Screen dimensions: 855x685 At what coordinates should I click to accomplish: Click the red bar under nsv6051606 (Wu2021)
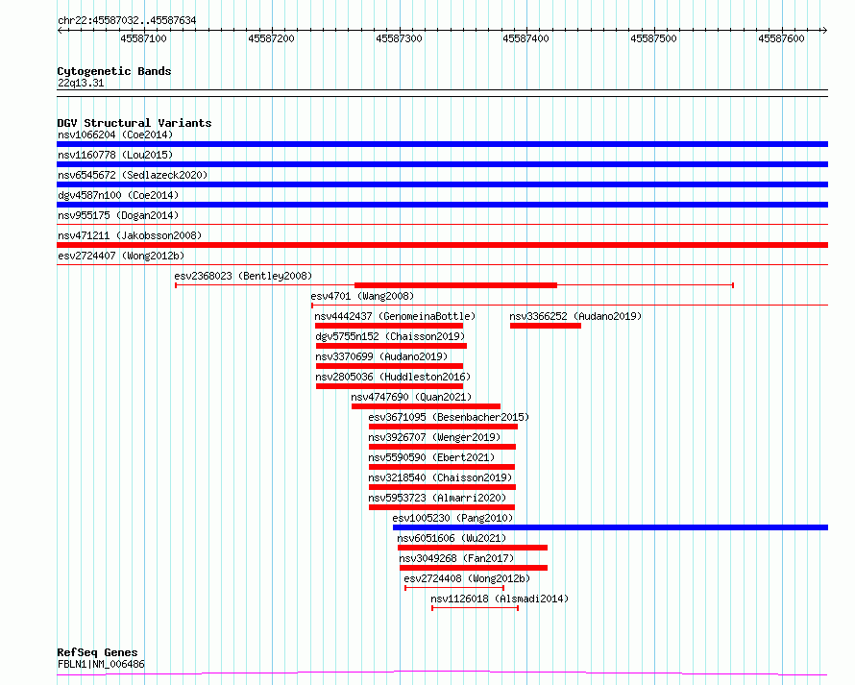tap(473, 548)
